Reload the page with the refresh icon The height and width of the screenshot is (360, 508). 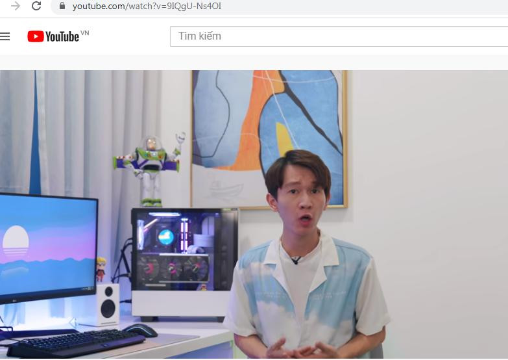[36, 6]
